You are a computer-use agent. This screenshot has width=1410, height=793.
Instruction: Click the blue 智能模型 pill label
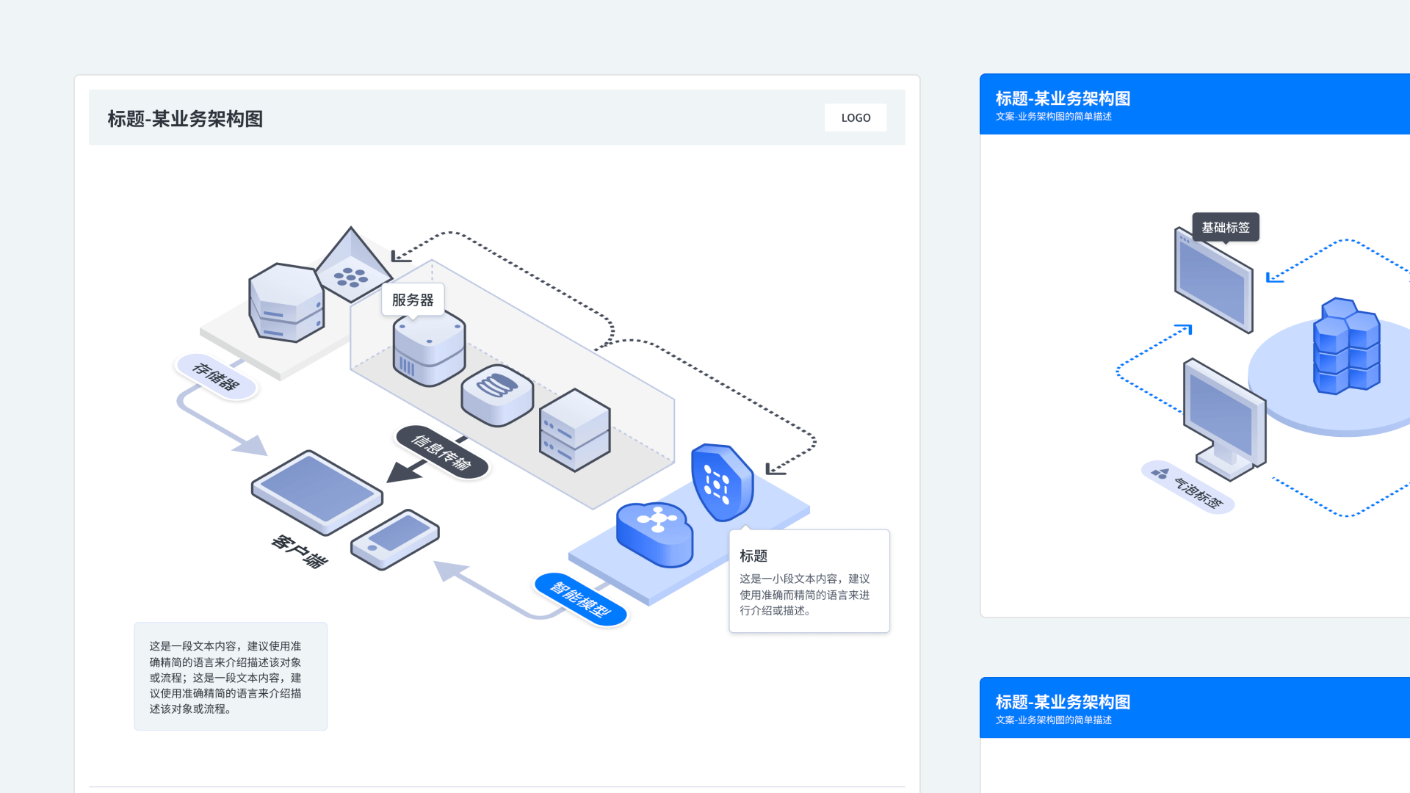point(581,599)
